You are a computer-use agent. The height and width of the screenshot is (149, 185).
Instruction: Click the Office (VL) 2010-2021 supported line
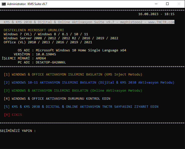point(48,42)
